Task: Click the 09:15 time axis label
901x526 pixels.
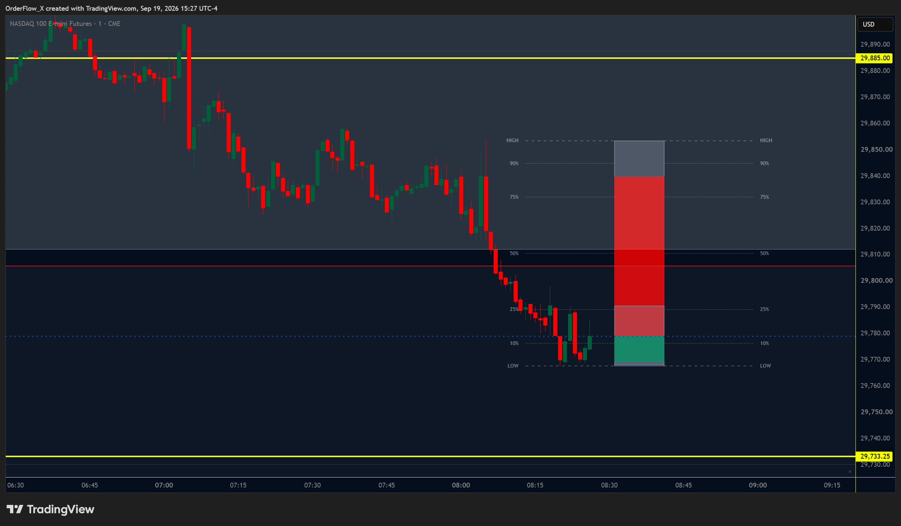Action: pos(832,485)
